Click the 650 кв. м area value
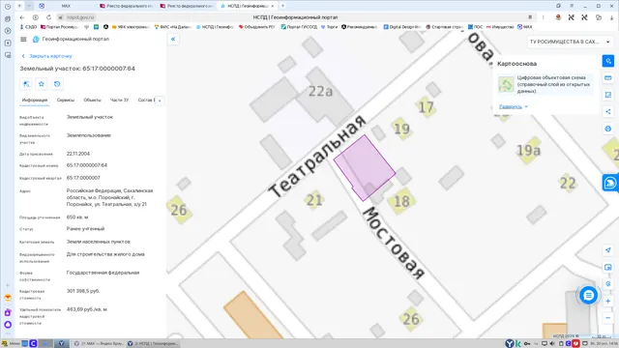619x348 pixels. point(77,217)
